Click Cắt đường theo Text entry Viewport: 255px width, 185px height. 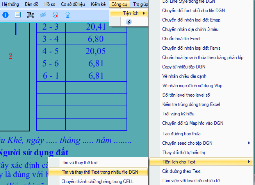click(x=181, y=171)
